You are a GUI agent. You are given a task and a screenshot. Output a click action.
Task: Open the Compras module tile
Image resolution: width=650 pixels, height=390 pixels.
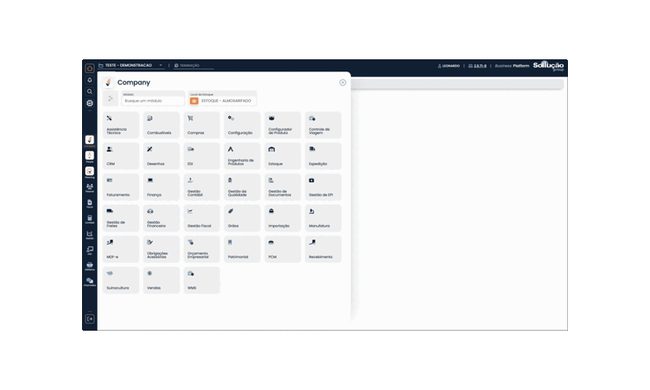201,125
